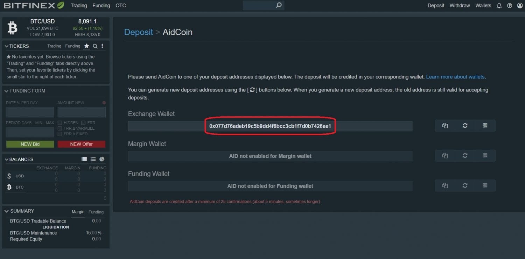Viewport: 525px width, 259px height.
Task: Open the OTC menu
Action: click(121, 6)
